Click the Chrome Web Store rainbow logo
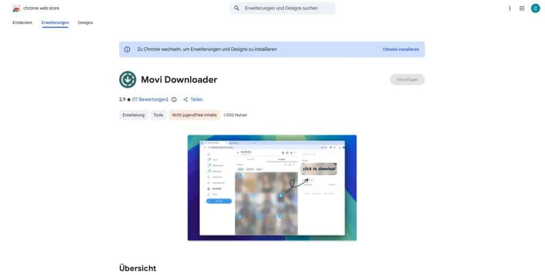545x275 pixels. (x=16, y=9)
